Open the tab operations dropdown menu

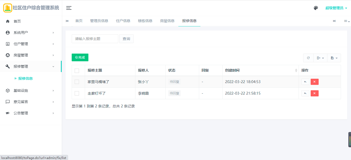pos(347,21)
